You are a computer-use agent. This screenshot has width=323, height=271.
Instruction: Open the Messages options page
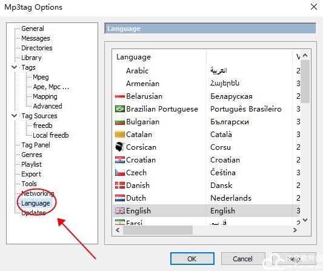pyautogui.click(x=35, y=38)
